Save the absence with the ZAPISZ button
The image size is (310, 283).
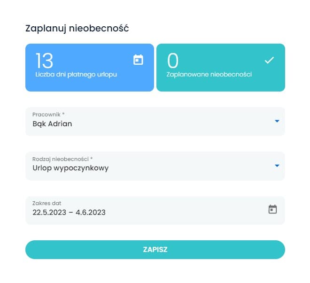tap(155, 250)
